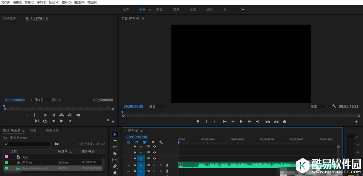Mute audio track A1
This screenshot has height=176, width=363.
click(154, 165)
